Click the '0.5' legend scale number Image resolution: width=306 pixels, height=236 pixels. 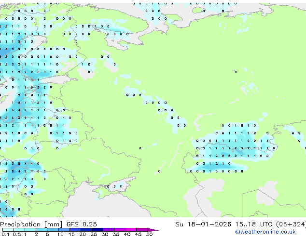17,234
